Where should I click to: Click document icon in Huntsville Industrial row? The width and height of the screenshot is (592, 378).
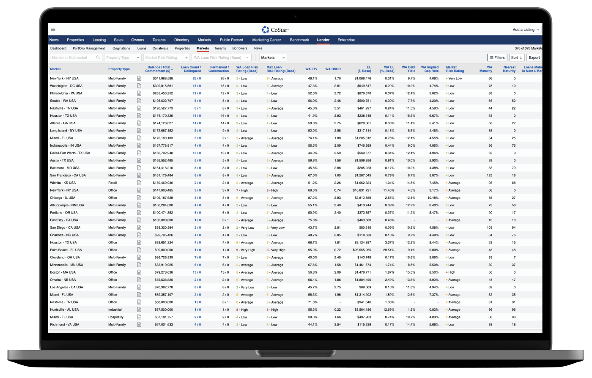(139, 310)
